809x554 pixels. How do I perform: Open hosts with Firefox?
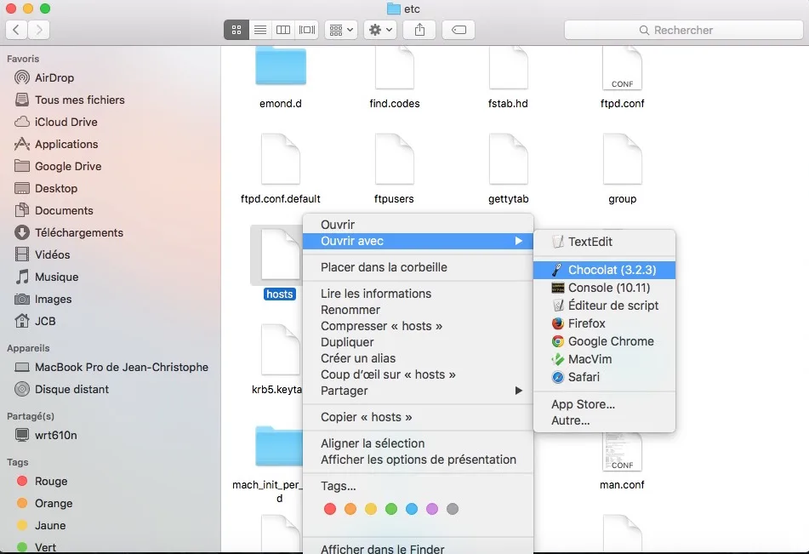pos(604,323)
